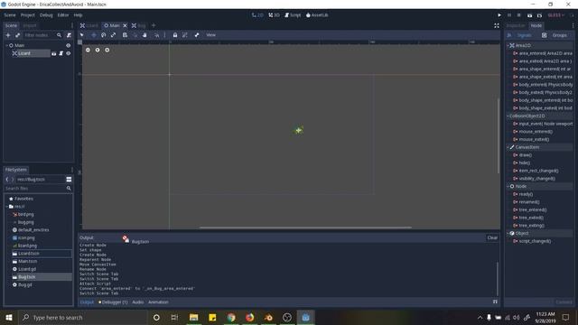Collapse the Node signals group

pyautogui.click(x=508, y=186)
